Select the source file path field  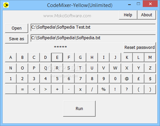93,27
